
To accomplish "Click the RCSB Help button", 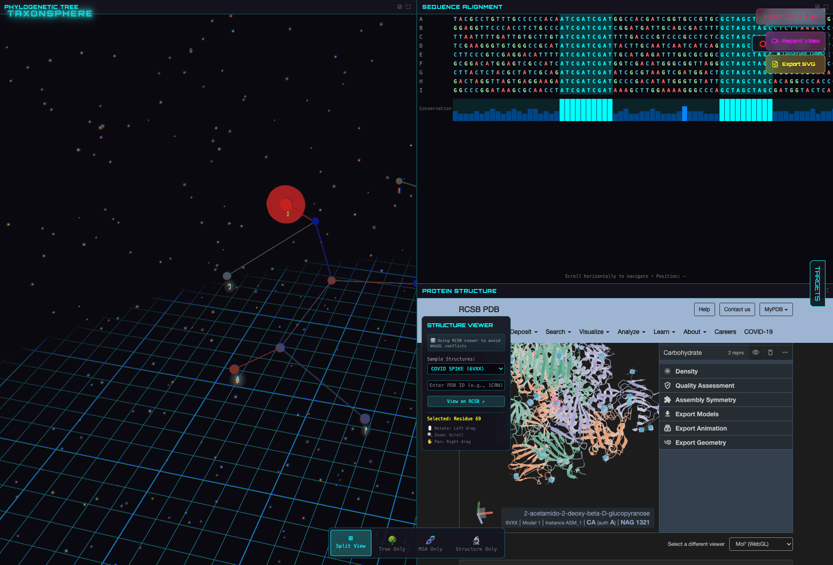I will (704, 309).
